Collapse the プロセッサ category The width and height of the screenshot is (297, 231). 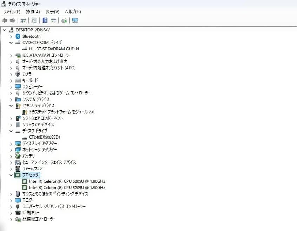tap(11, 175)
